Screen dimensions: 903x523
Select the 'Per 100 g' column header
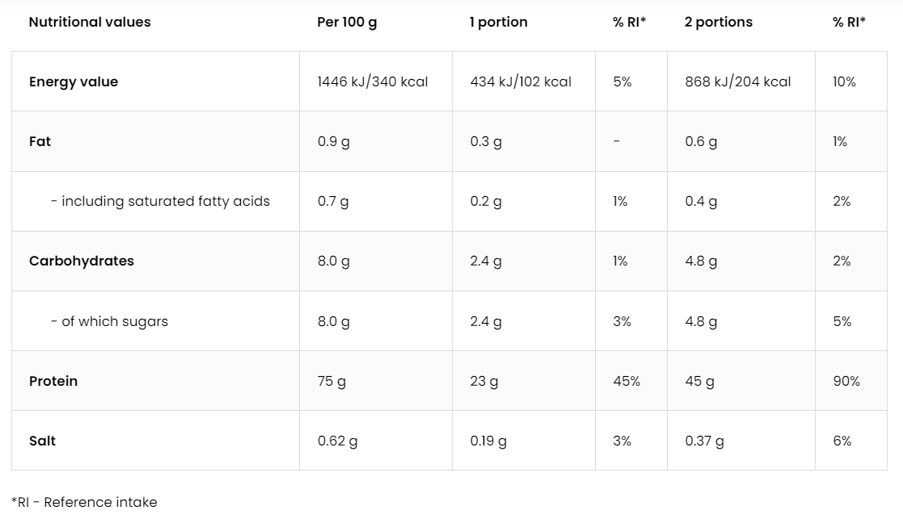(347, 23)
